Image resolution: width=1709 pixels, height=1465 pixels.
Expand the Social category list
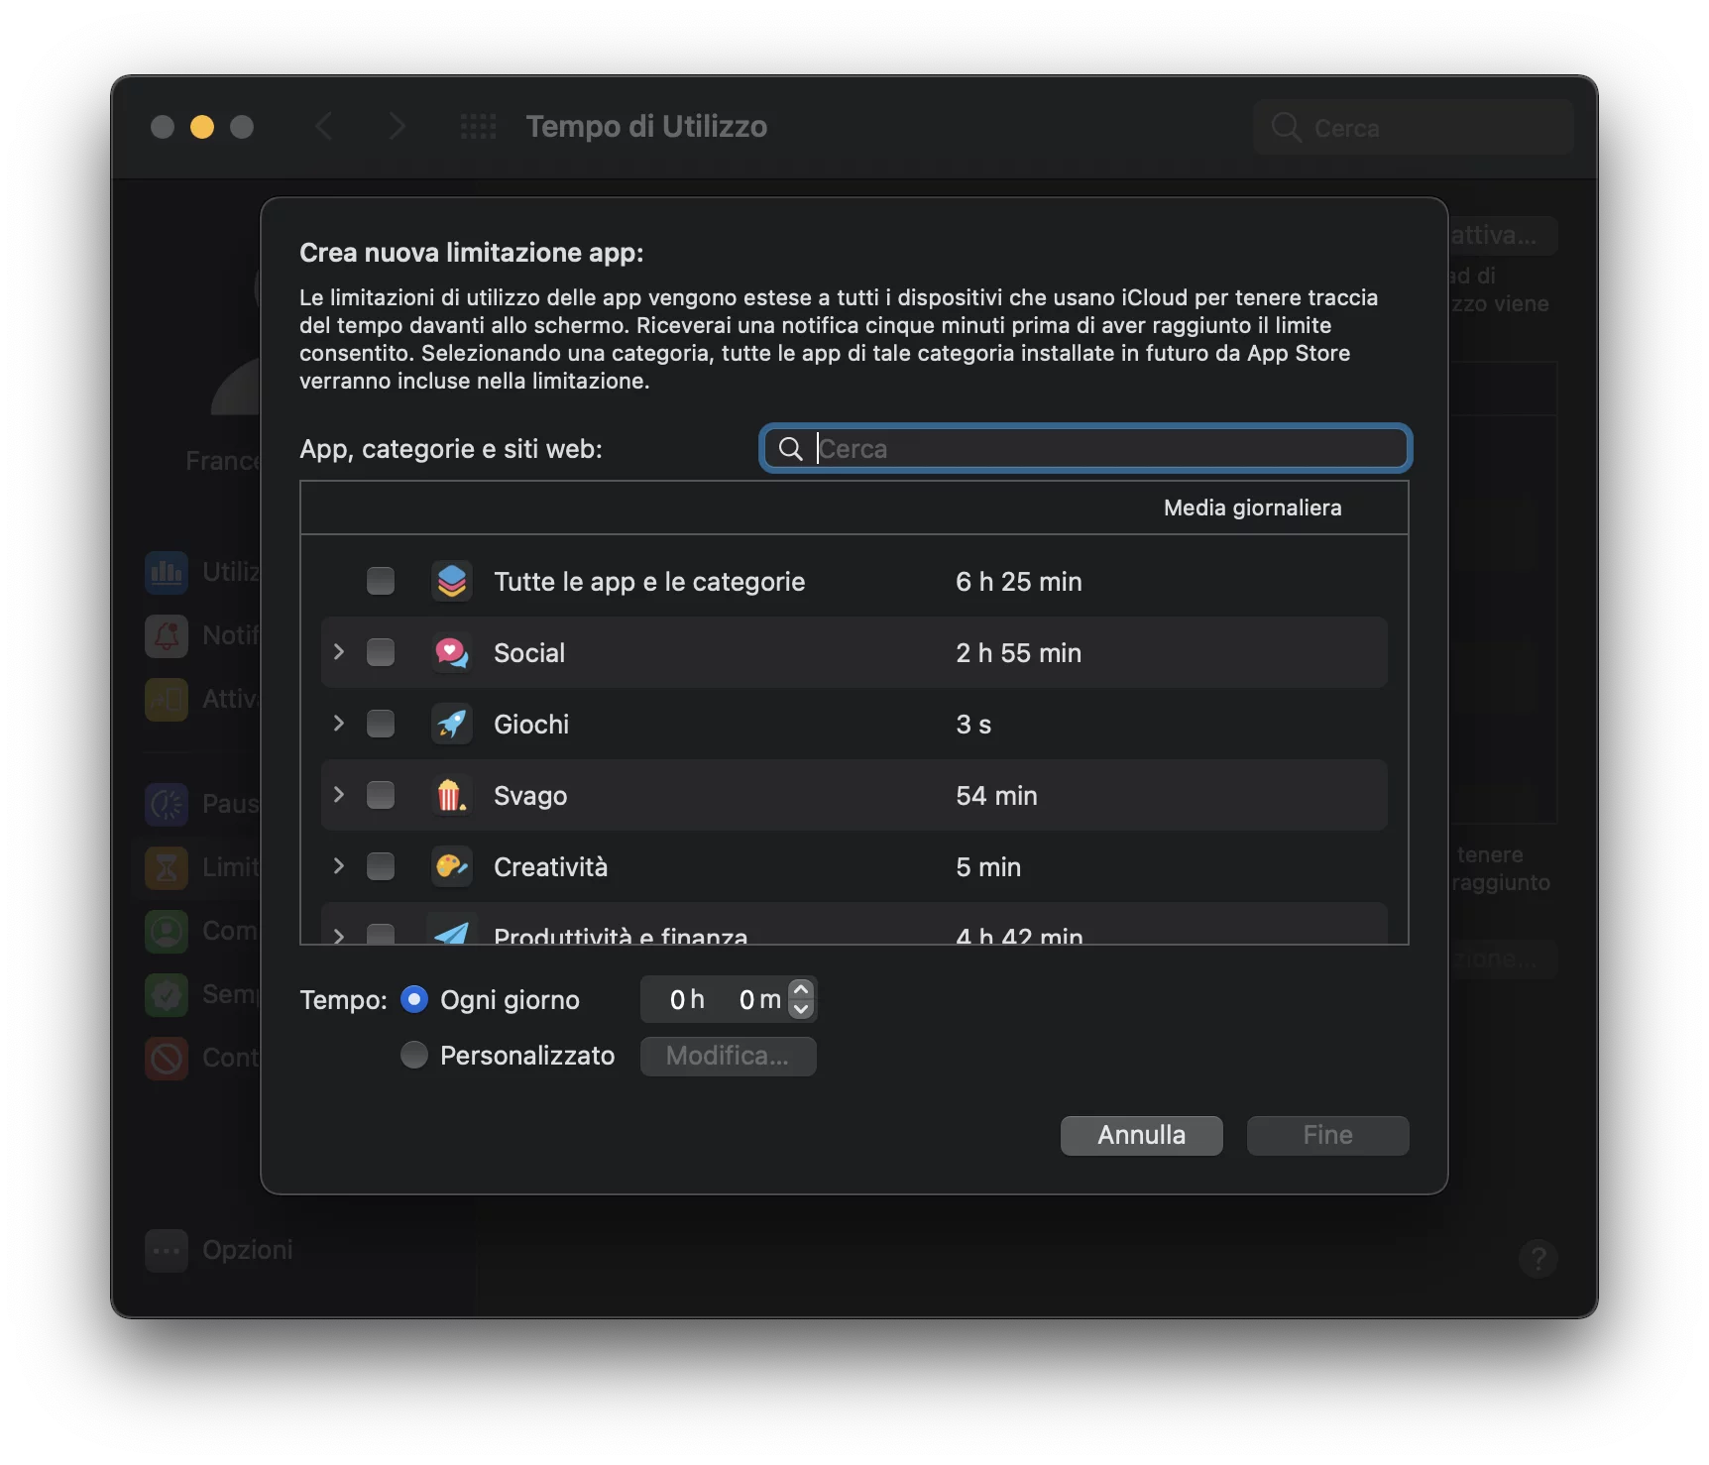point(339,652)
